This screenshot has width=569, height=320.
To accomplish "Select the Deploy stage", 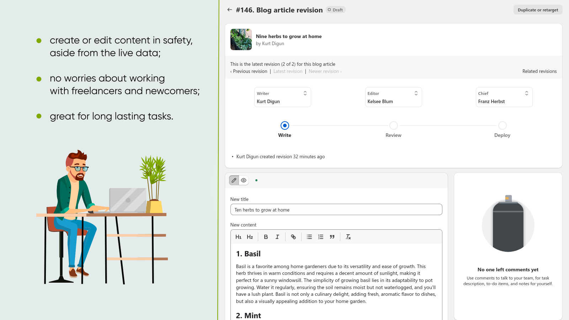I will [x=502, y=126].
